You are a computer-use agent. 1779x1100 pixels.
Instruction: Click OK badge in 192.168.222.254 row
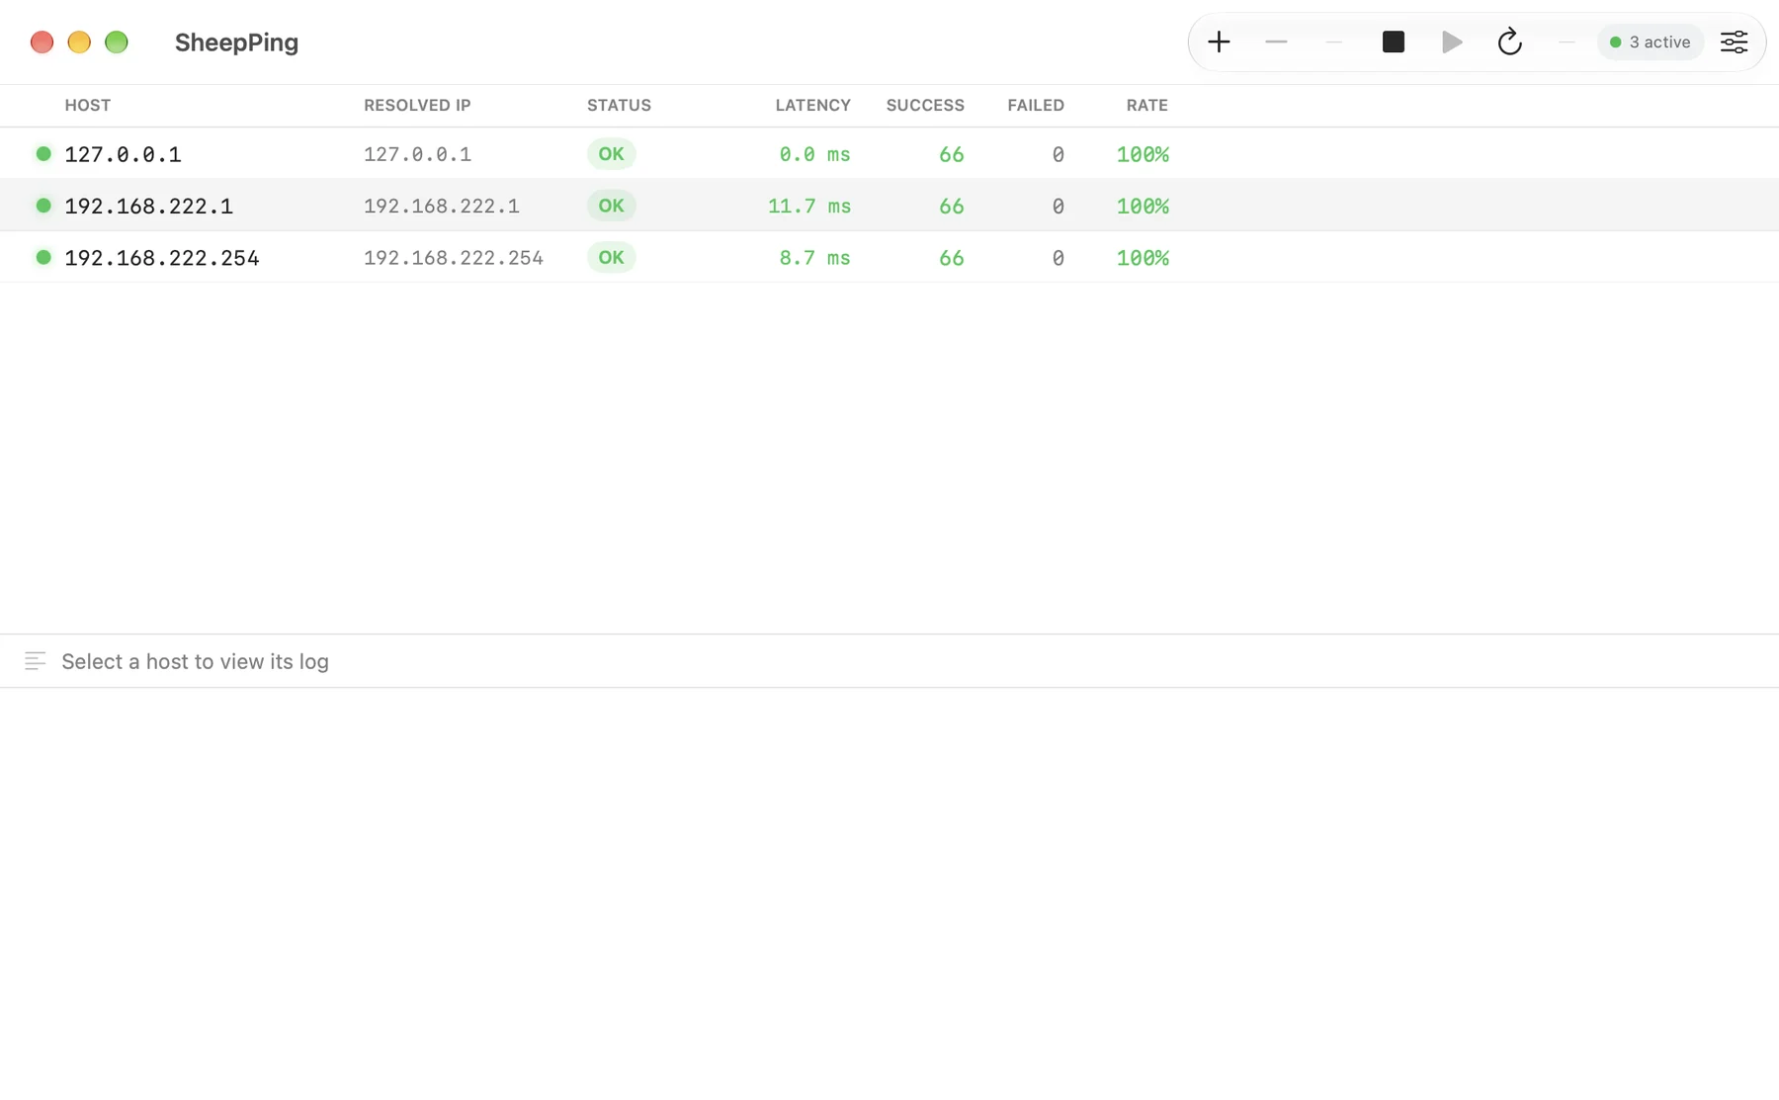[x=611, y=257]
